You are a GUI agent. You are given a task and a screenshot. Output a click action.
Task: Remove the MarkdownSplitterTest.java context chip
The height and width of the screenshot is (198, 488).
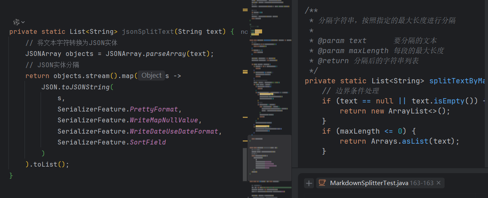439,183
